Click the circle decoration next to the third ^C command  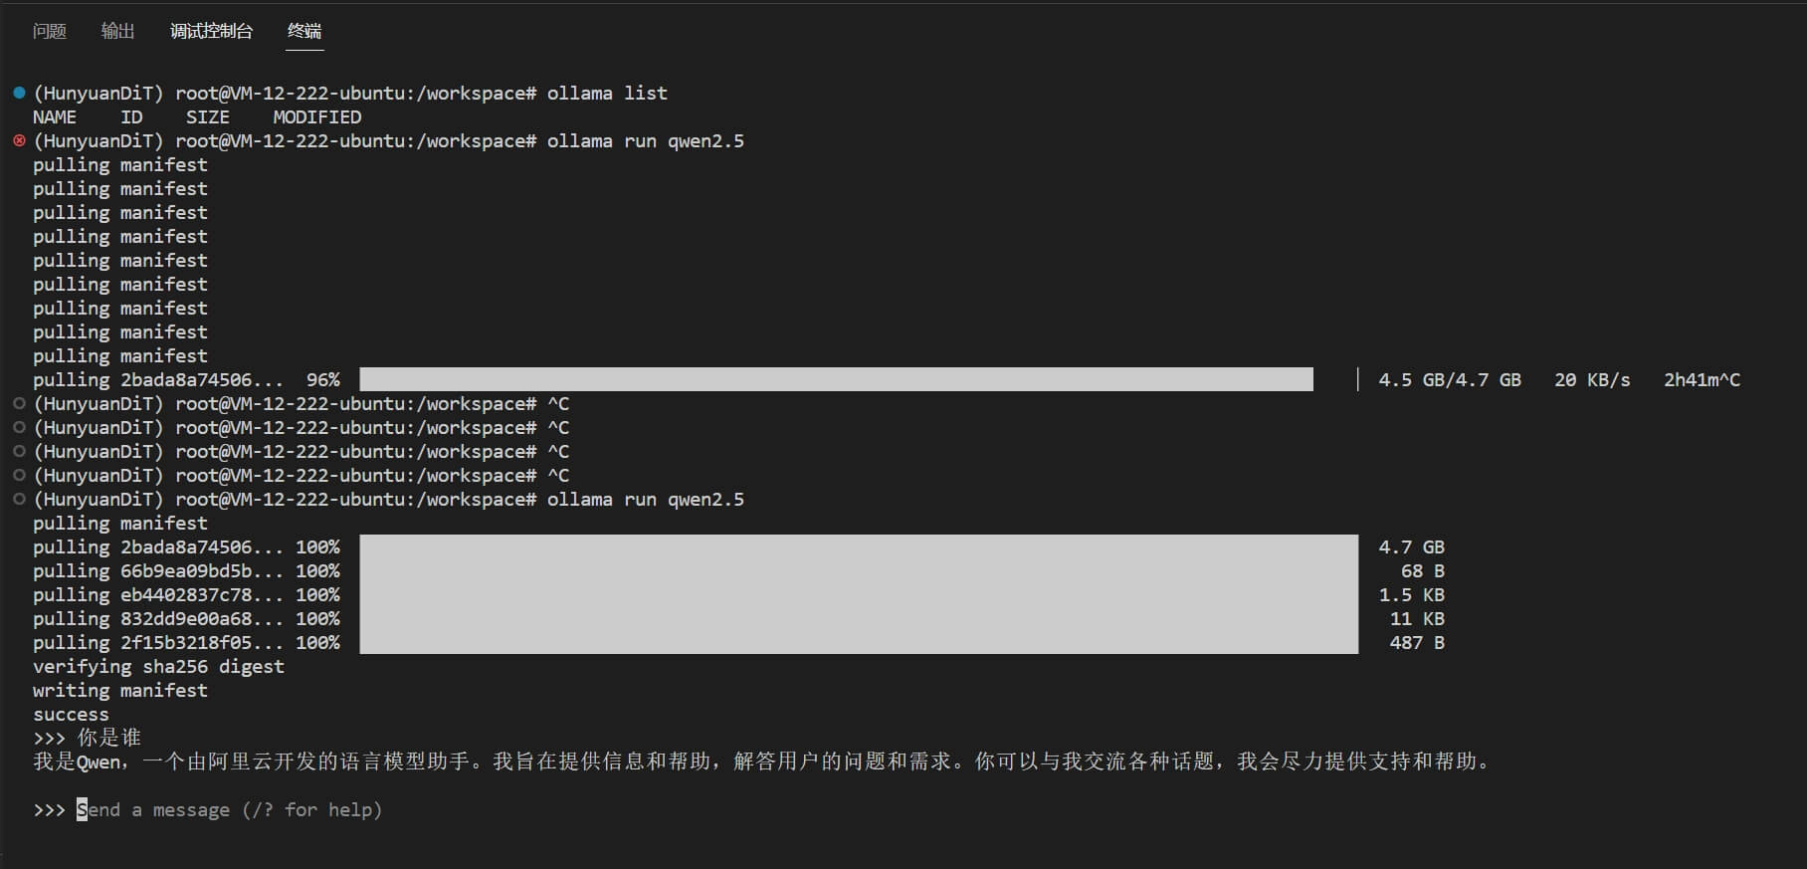tap(18, 451)
